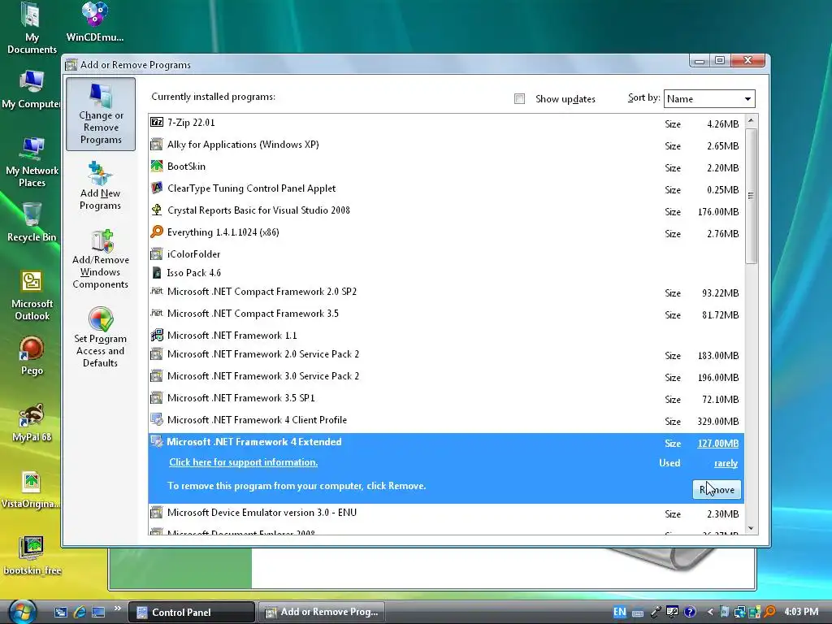This screenshot has width=832, height=624.
Task: Open Add/Remove Windows Components
Action: tap(101, 259)
